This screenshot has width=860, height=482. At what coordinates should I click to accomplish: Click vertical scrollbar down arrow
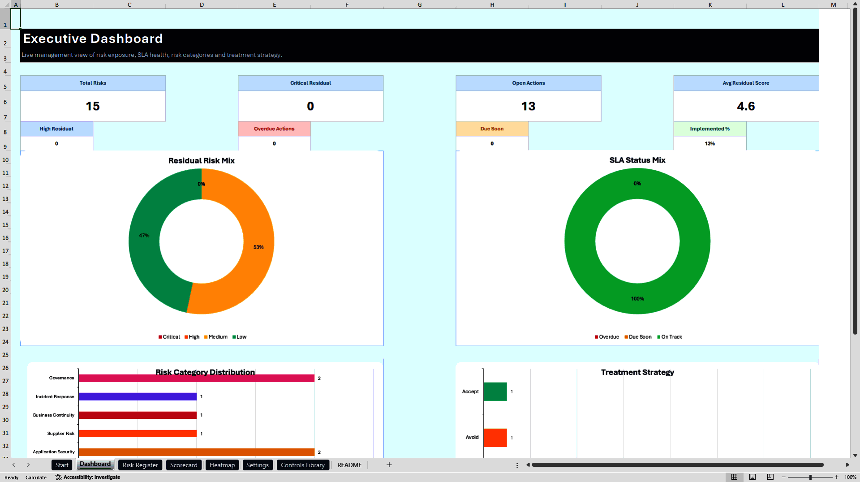[x=855, y=455]
